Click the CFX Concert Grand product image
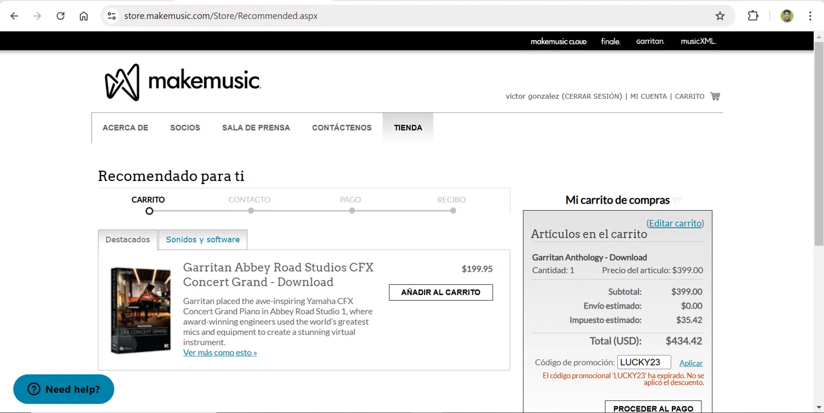 [141, 310]
